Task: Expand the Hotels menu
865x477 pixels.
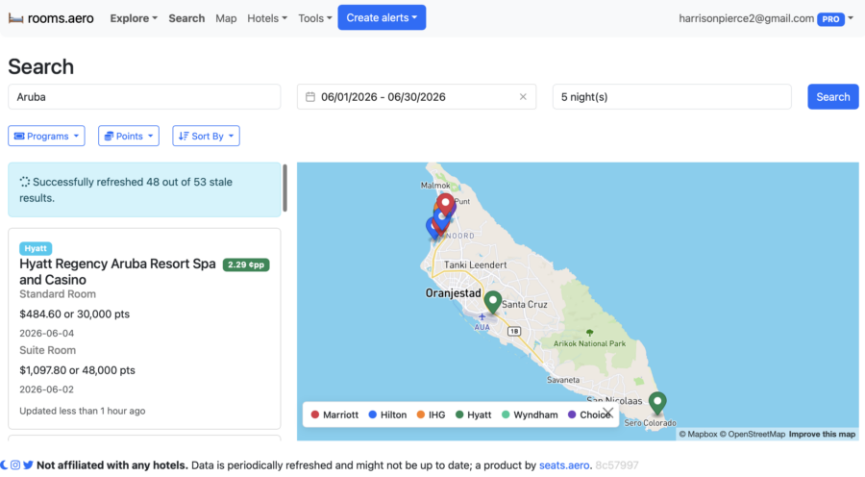Action: (x=267, y=18)
